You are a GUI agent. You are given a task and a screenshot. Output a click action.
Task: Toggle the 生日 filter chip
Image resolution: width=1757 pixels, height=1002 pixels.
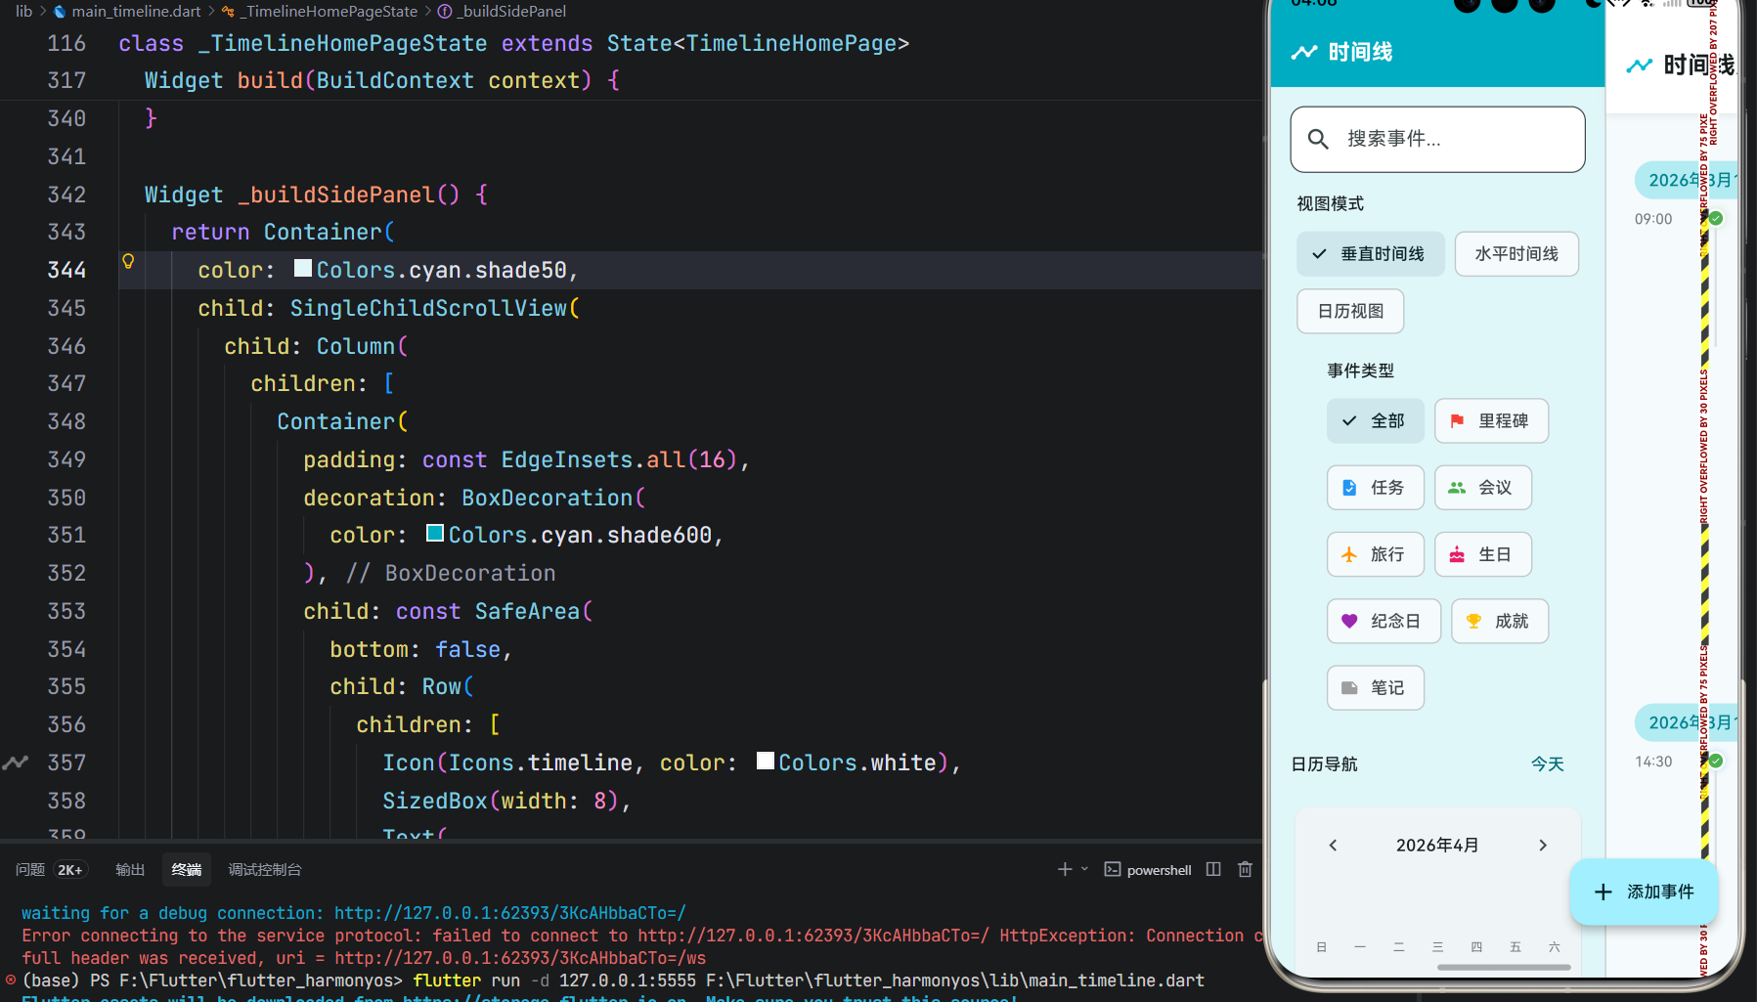point(1483,554)
